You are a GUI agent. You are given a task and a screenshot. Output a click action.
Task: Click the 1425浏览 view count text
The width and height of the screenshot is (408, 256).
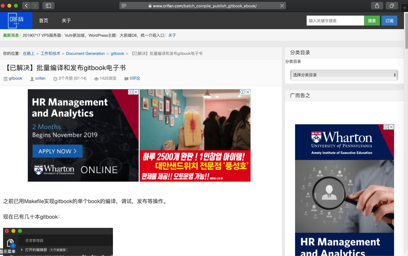point(108,78)
